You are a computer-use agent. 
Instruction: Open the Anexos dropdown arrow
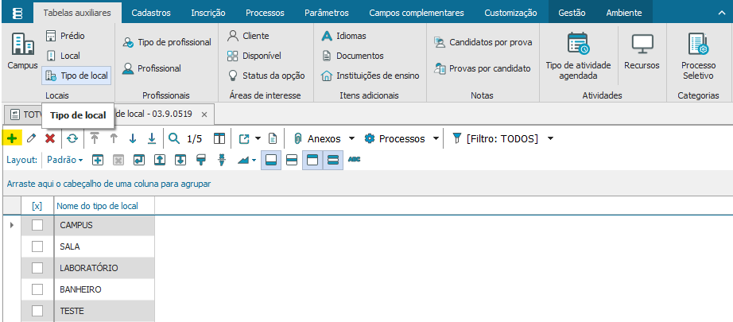point(351,139)
